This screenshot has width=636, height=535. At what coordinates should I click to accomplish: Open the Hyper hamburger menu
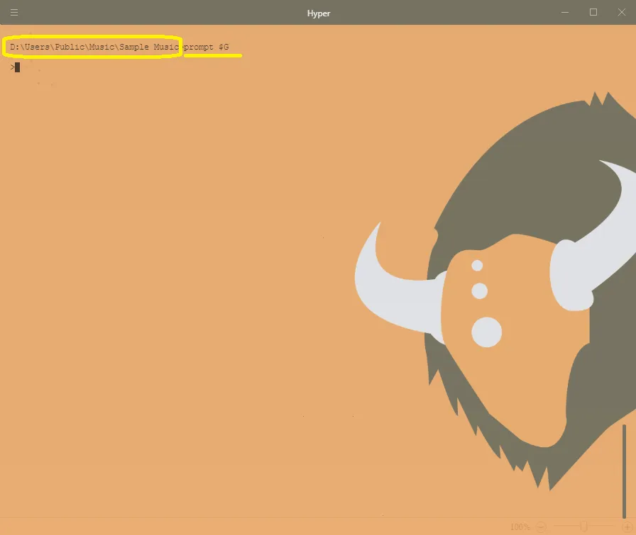14,13
